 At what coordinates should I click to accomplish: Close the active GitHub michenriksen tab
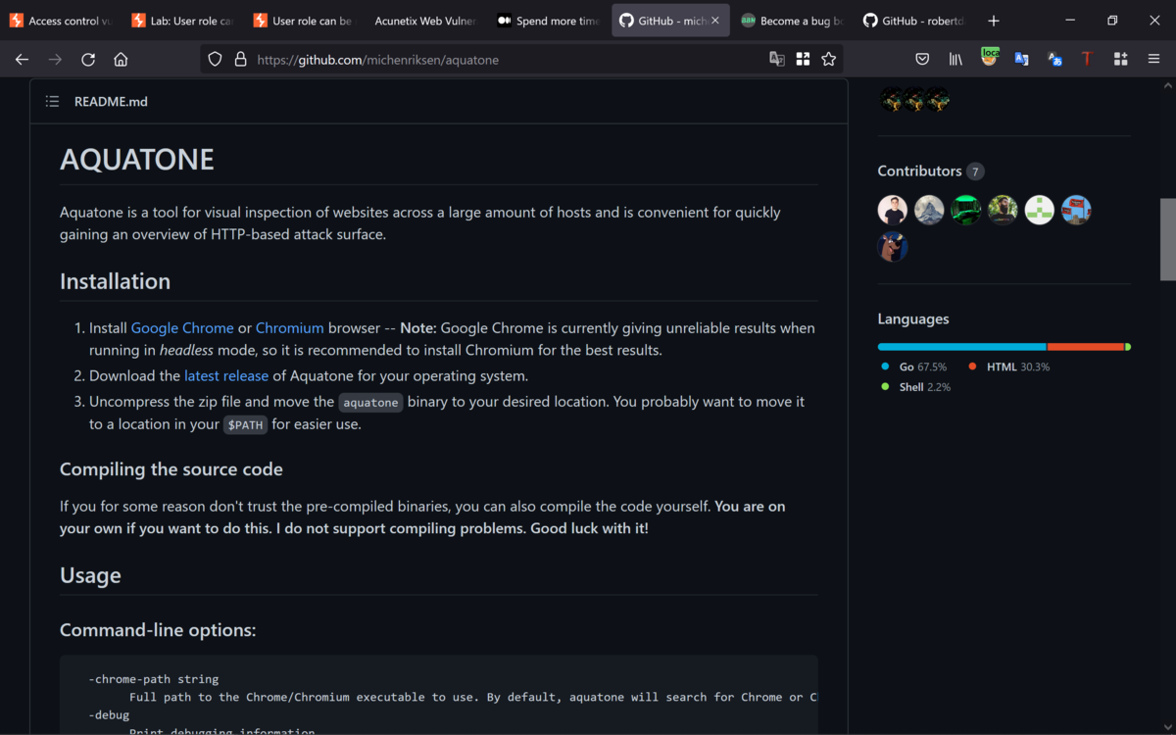(x=715, y=21)
